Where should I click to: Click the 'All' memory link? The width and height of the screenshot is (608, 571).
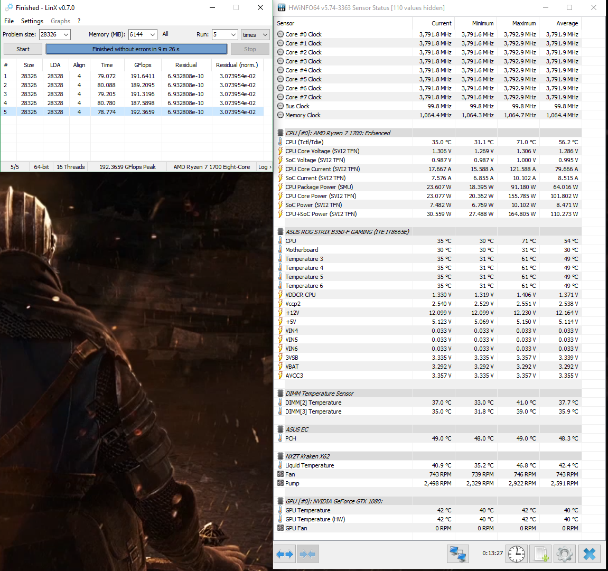[x=165, y=34]
